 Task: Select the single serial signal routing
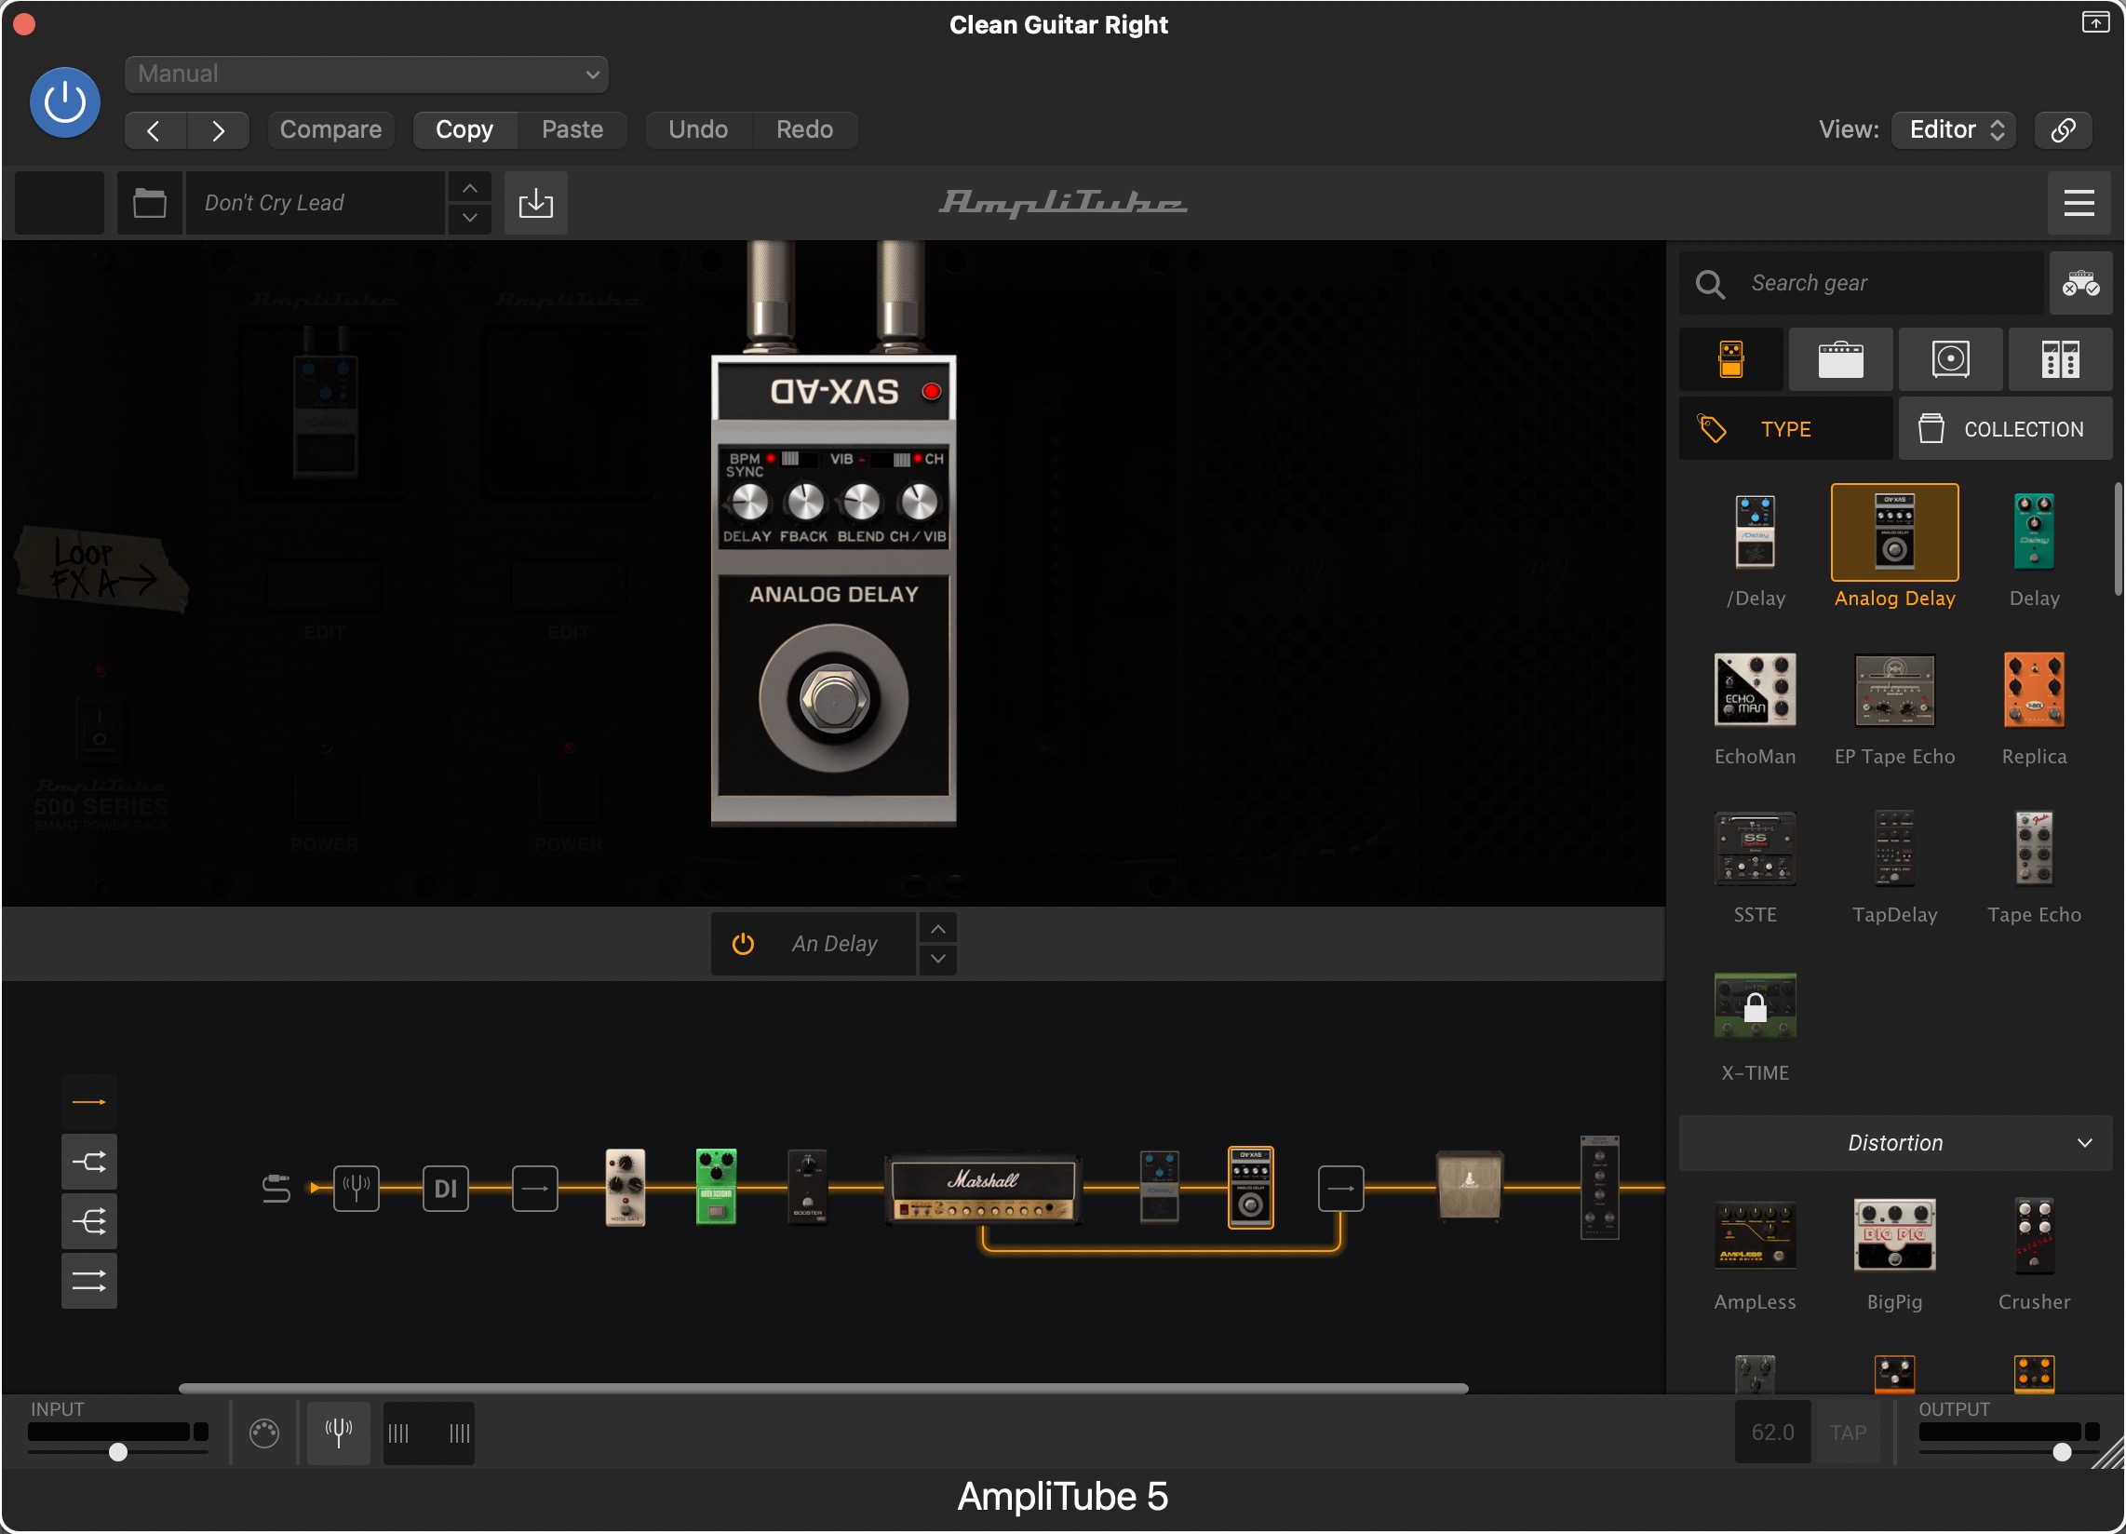89,1103
